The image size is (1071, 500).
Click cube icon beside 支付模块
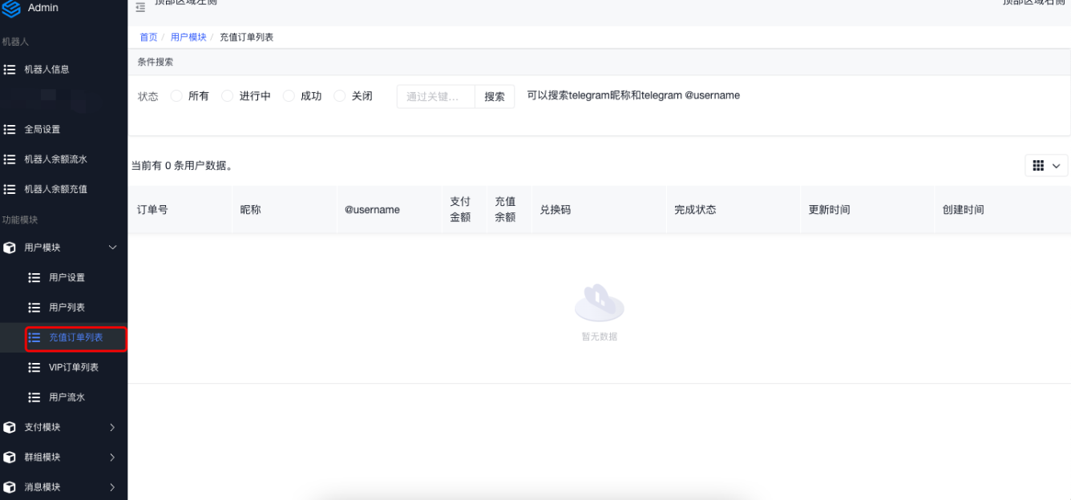click(10, 427)
